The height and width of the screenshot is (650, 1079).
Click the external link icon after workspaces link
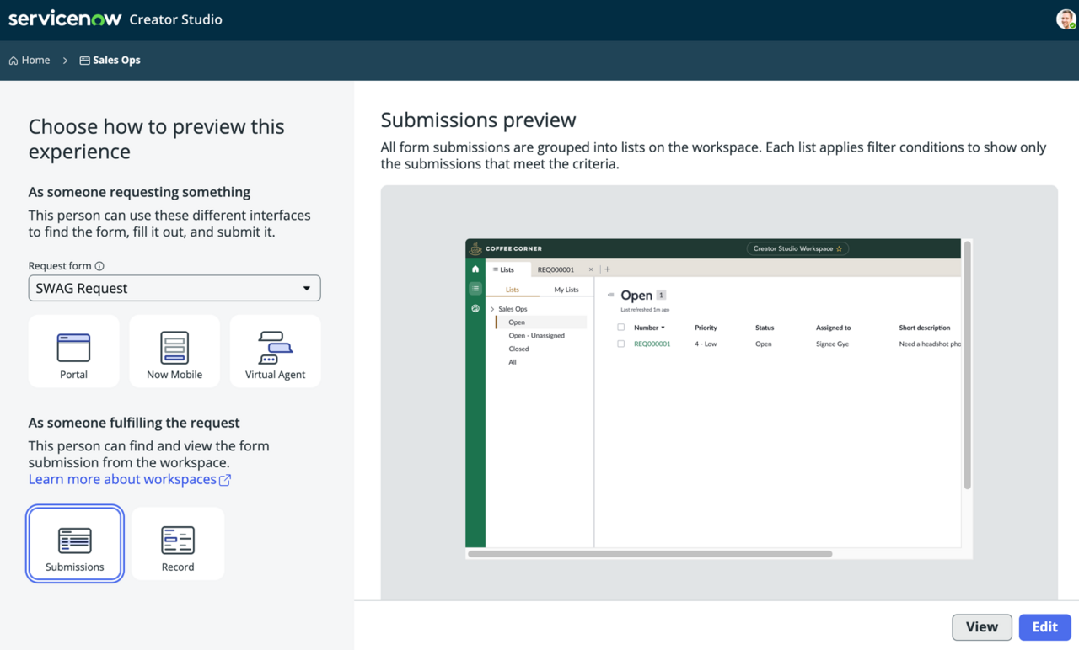[225, 480]
